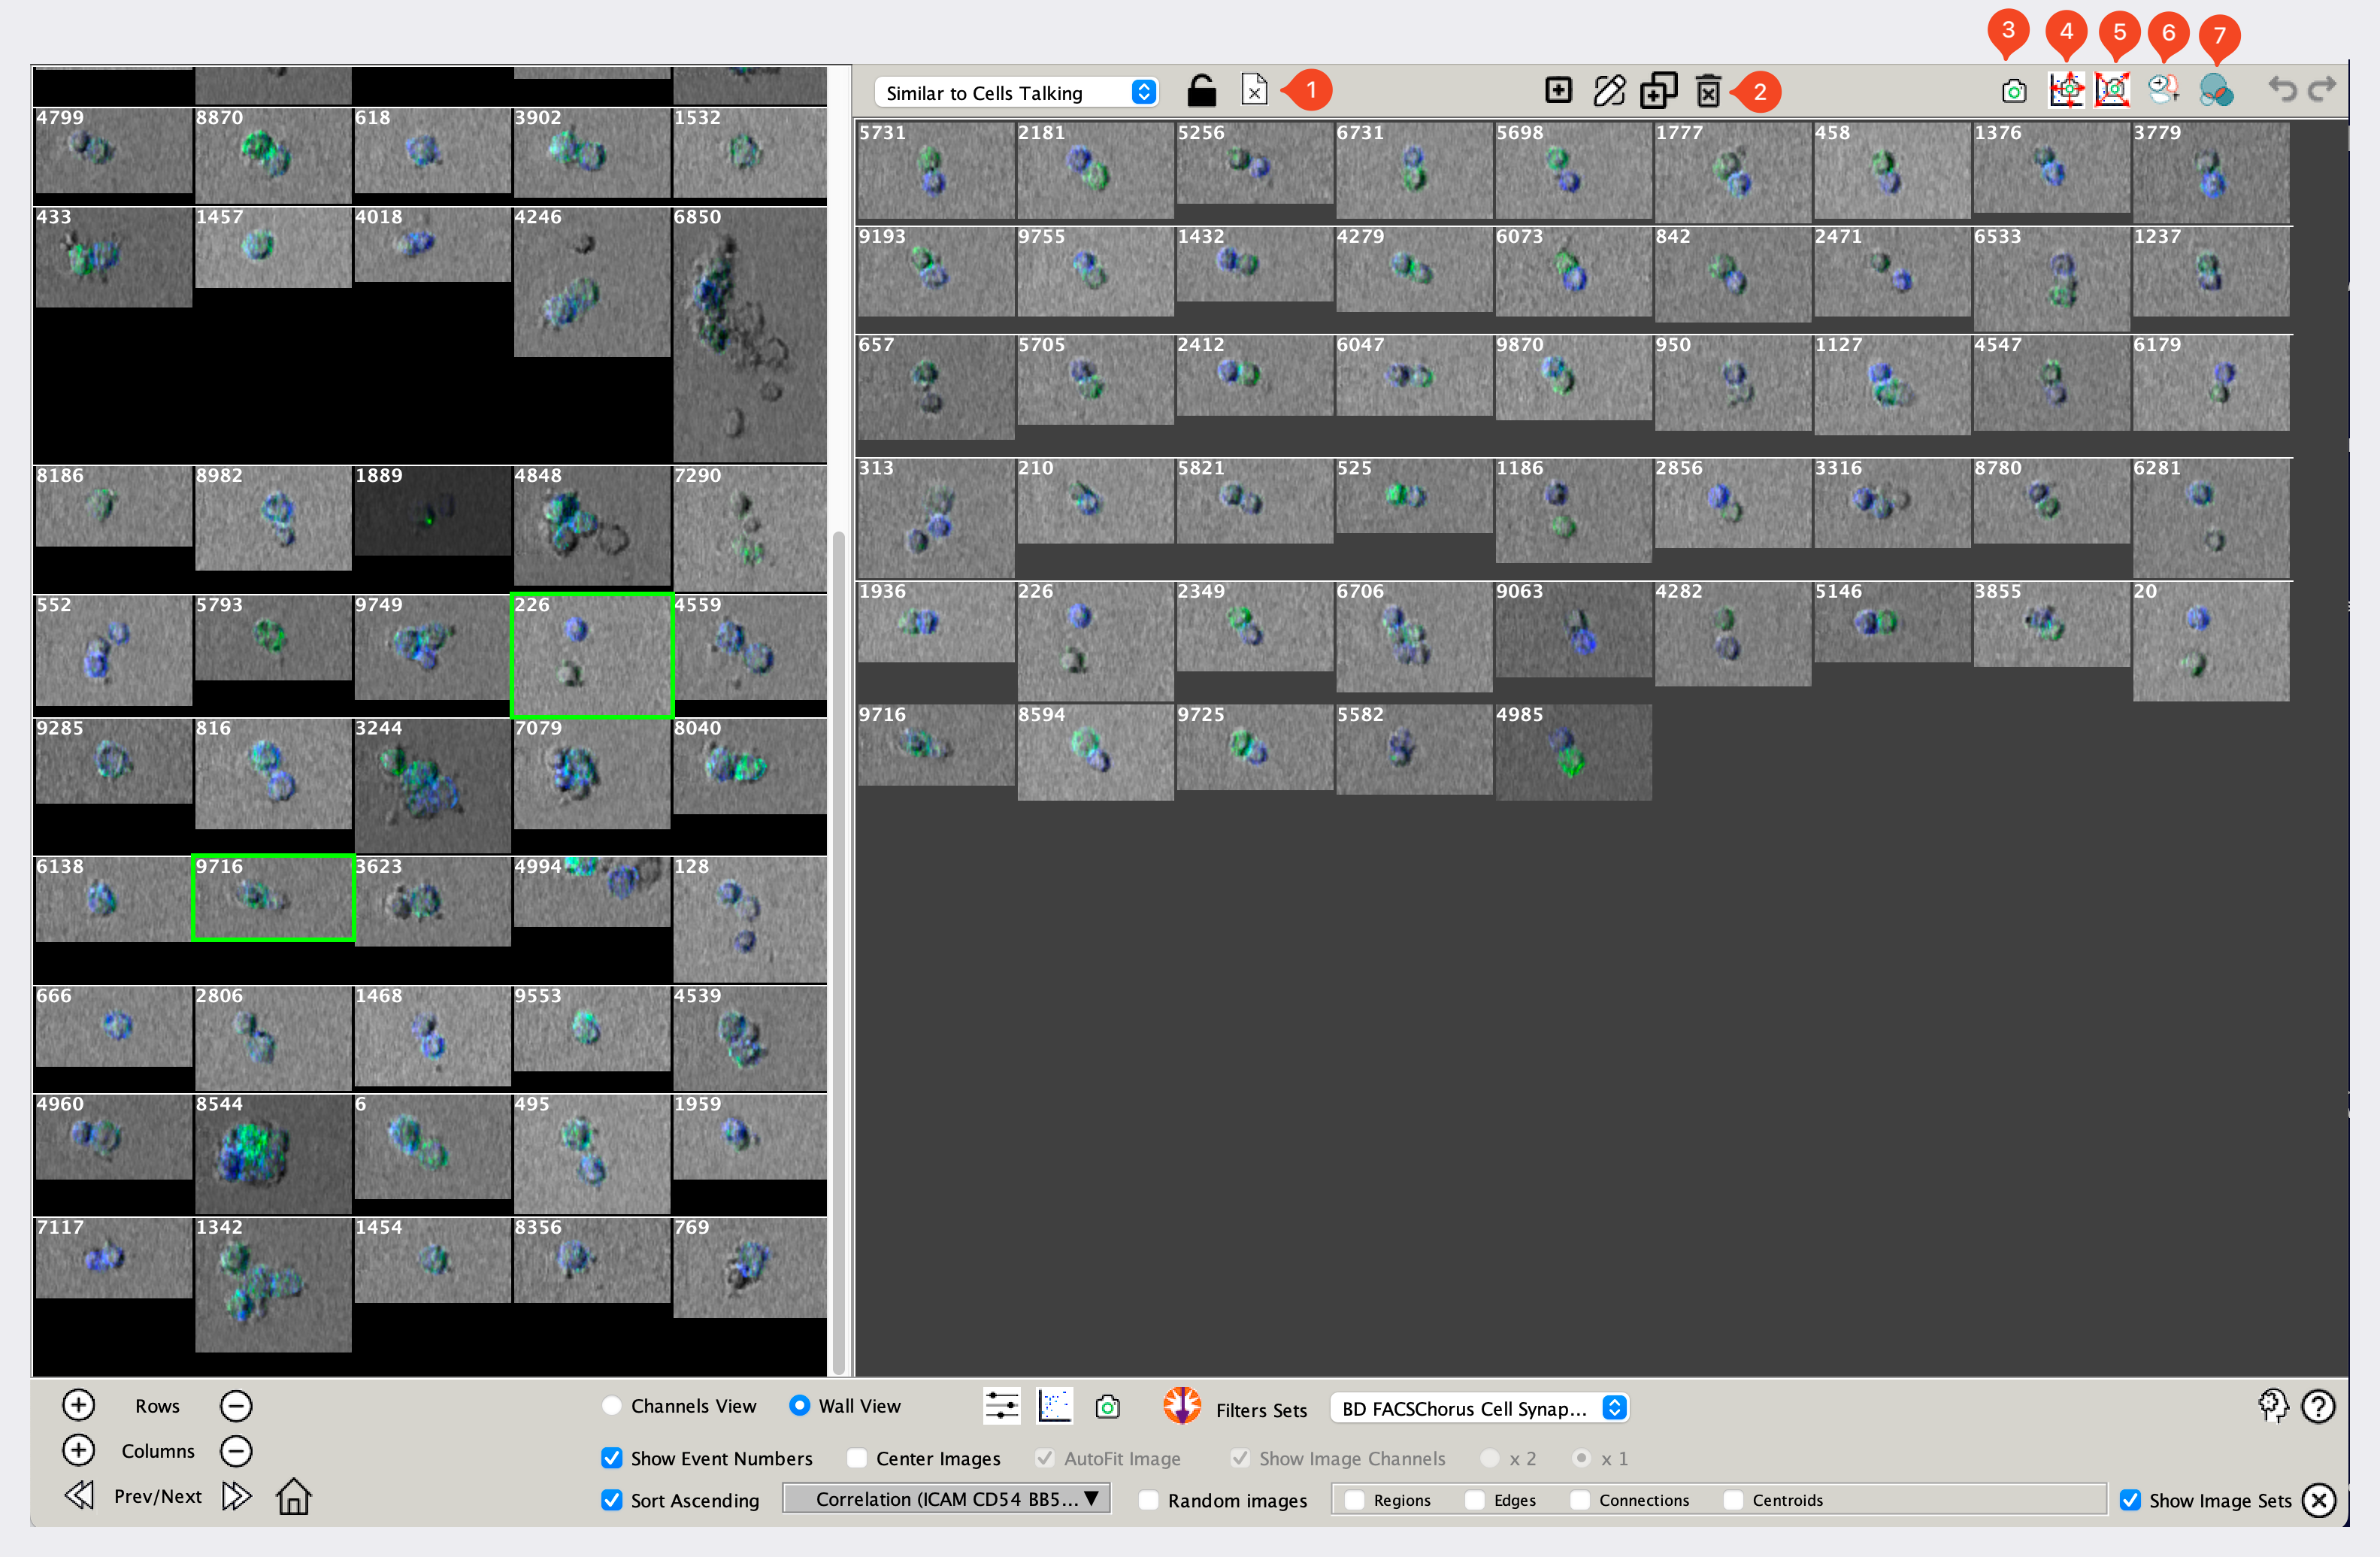Select event 313 thumbnail in image set

click(935, 518)
